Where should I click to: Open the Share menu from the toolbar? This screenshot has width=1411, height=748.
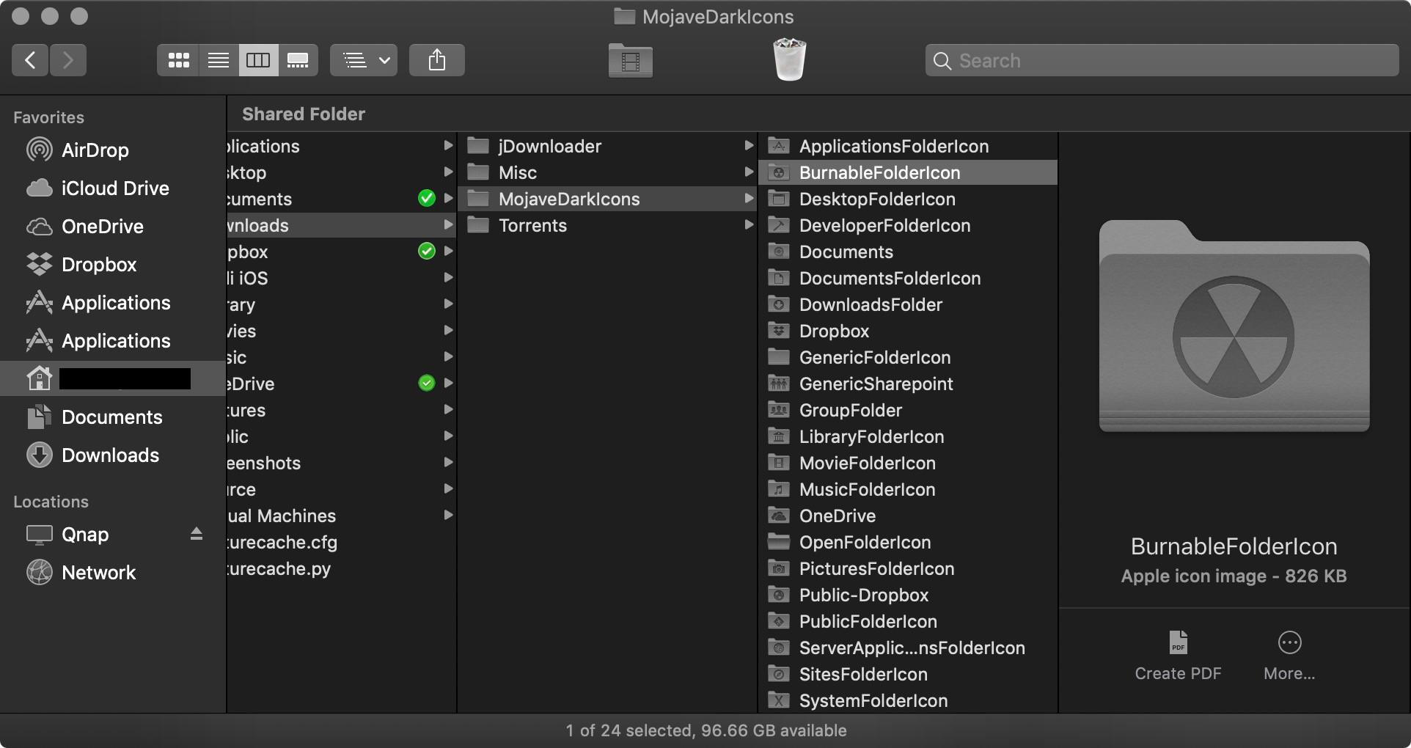pyautogui.click(x=436, y=59)
